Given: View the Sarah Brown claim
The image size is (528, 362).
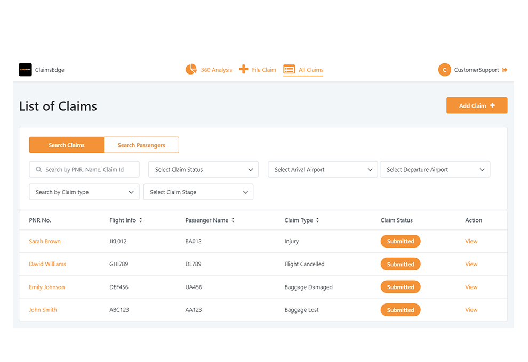Looking at the screenshot, I should 471,241.
